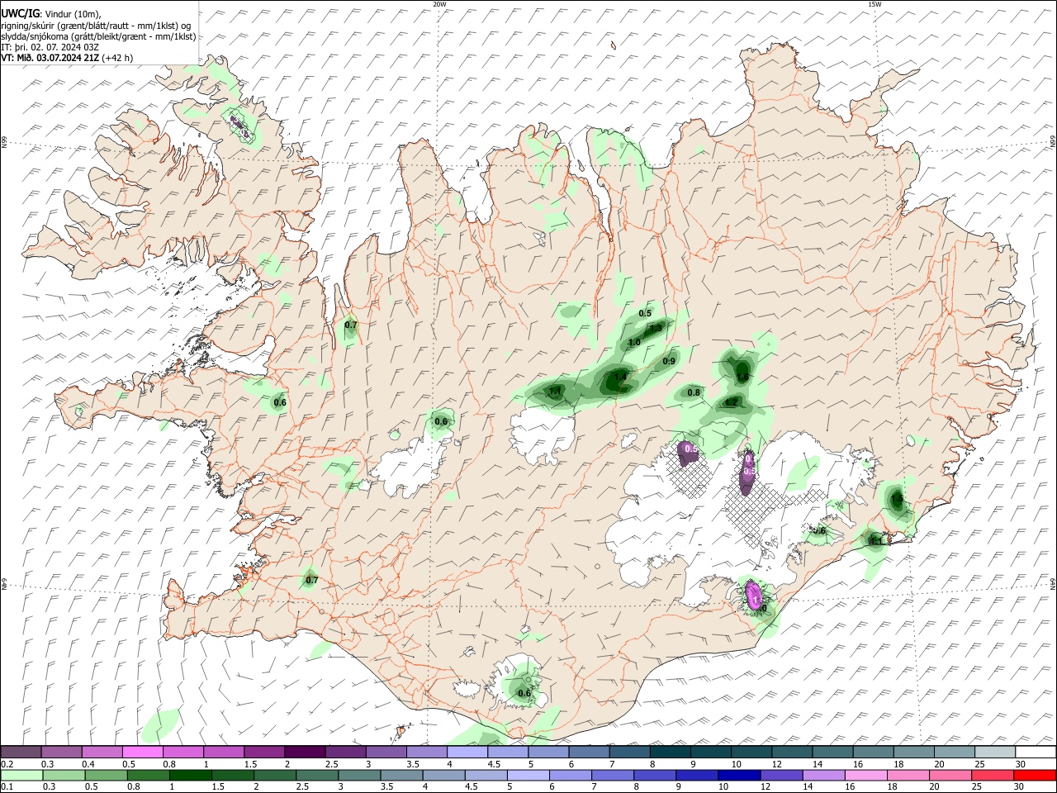Click the '0.9' rainfall value on the map
This screenshot has height=793, width=1057.
click(669, 361)
